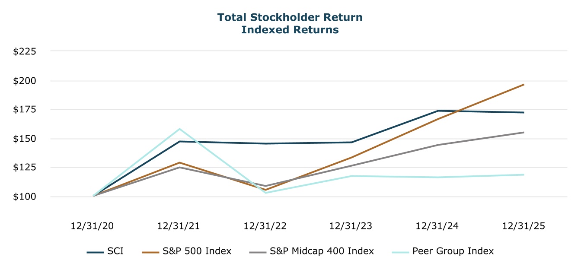Click the S&P Midcap 400 Index legend swatch
This screenshot has width=581, height=273.
(x=257, y=251)
